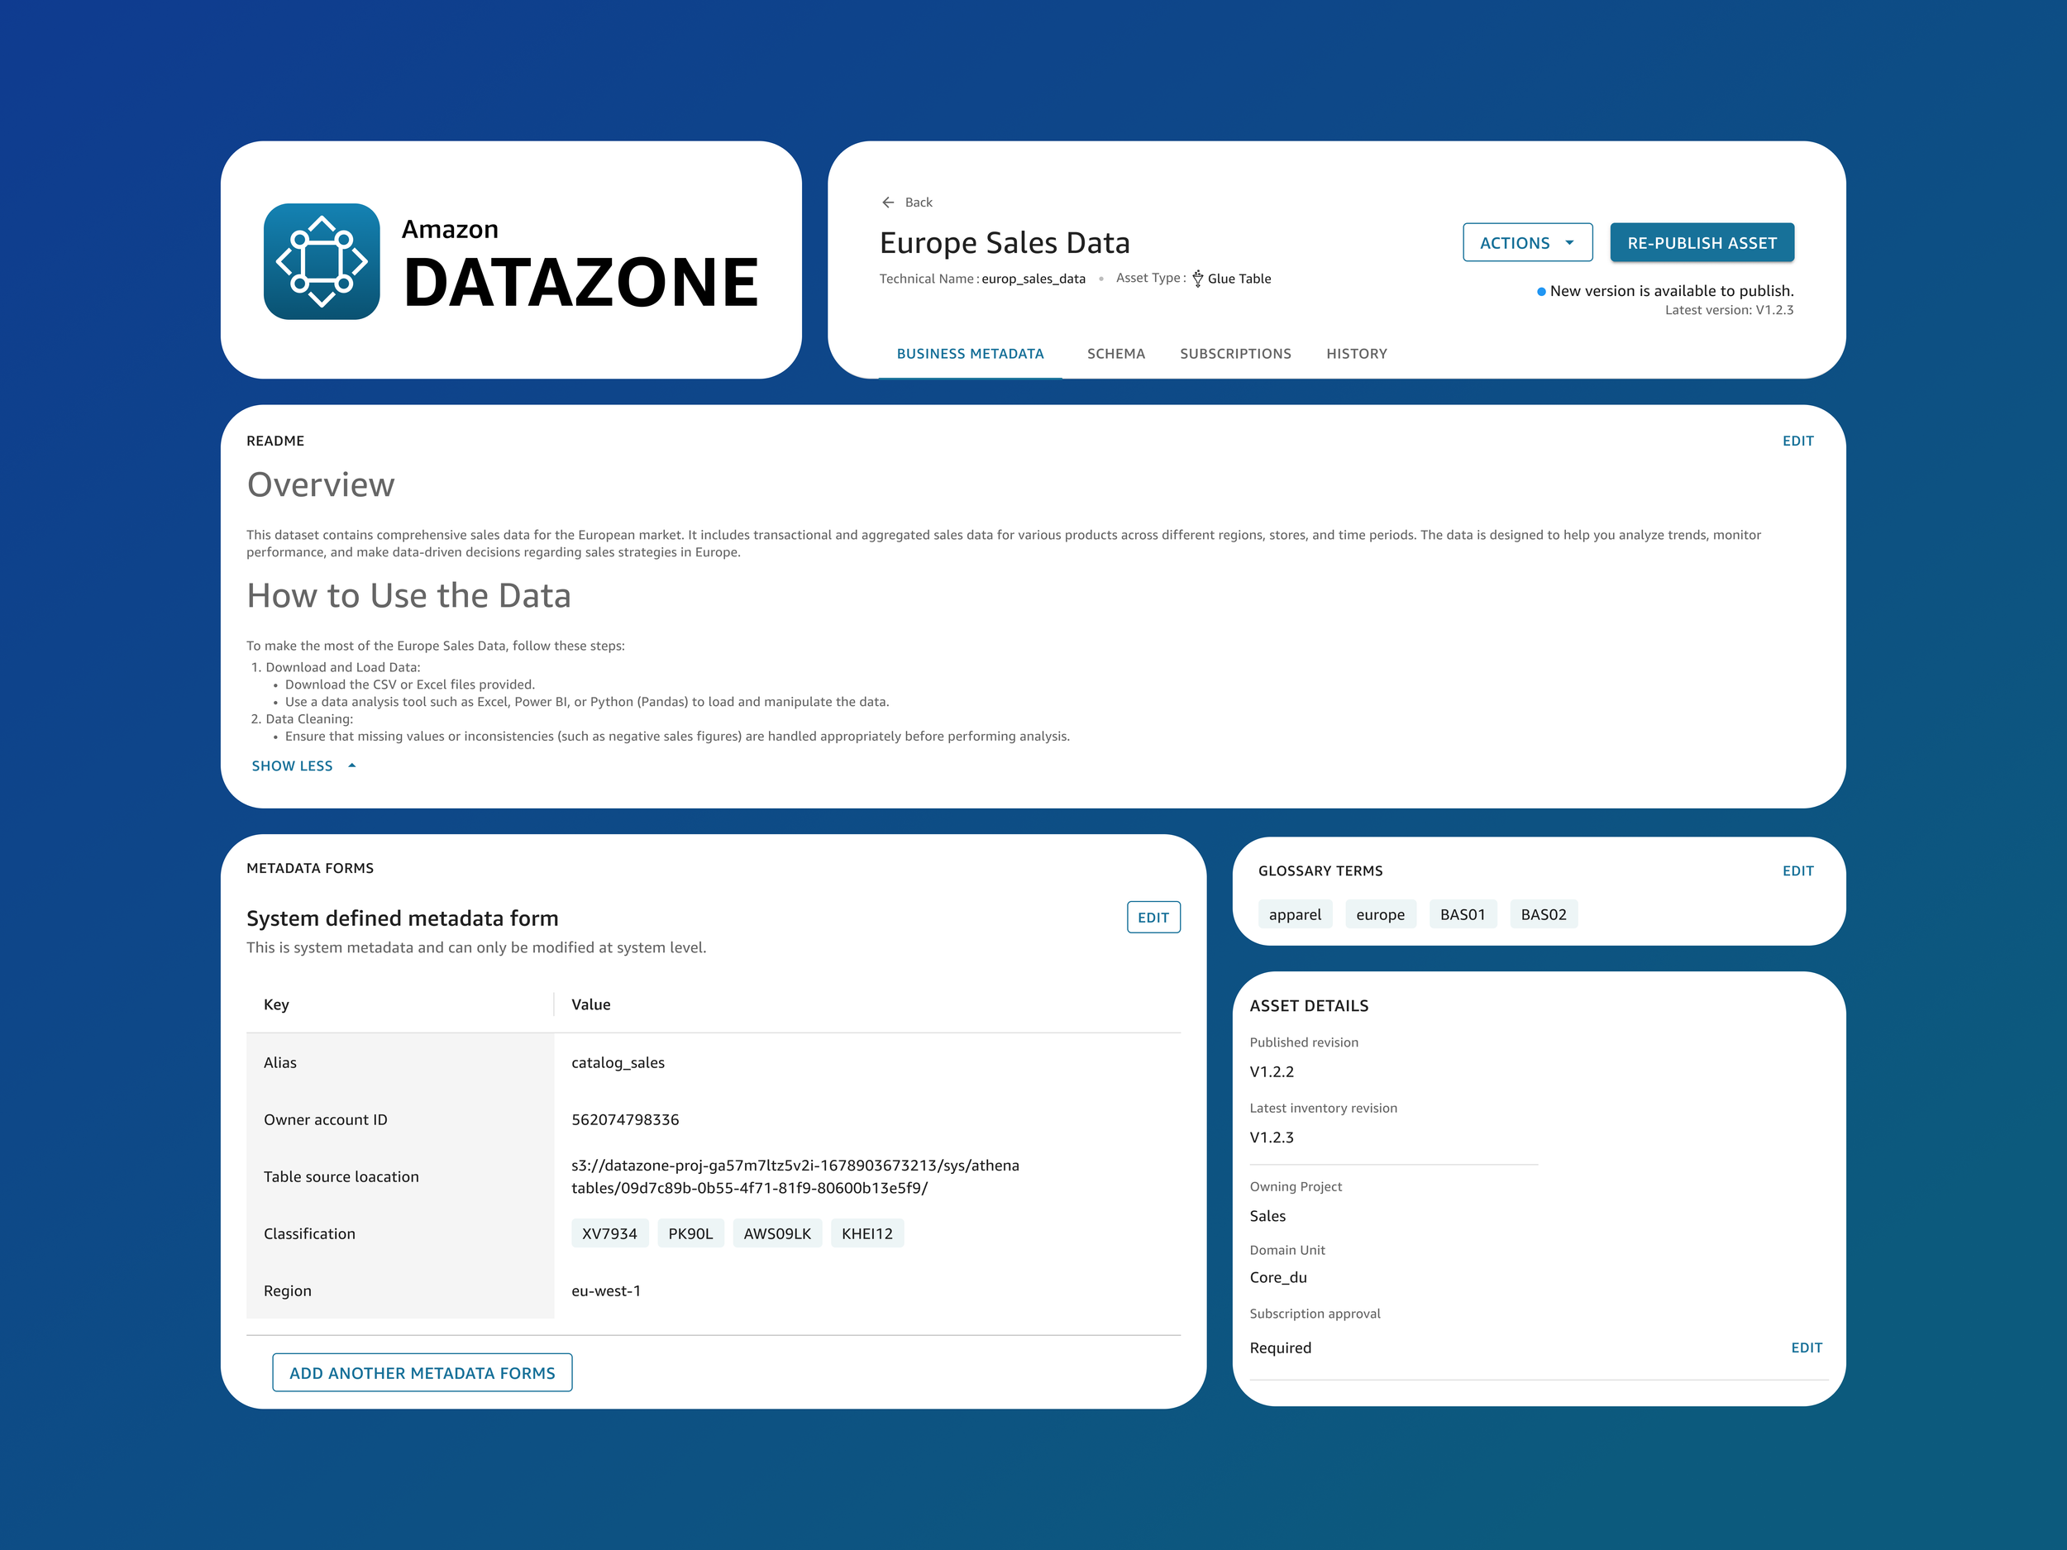The width and height of the screenshot is (2067, 1550).
Task: Open the HISTORY tab
Action: pyautogui.click(x=1357, y=354)
